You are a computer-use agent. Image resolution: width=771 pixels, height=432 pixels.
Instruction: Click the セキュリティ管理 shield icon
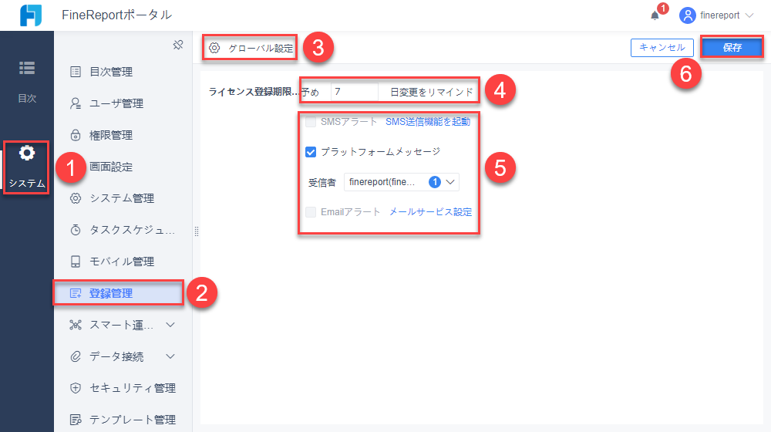click(x=76, y=388)
